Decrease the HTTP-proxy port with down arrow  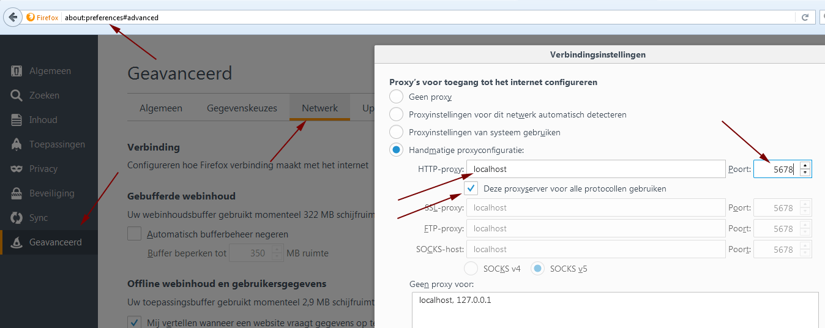pyautogui.click(x=805, y=173)
